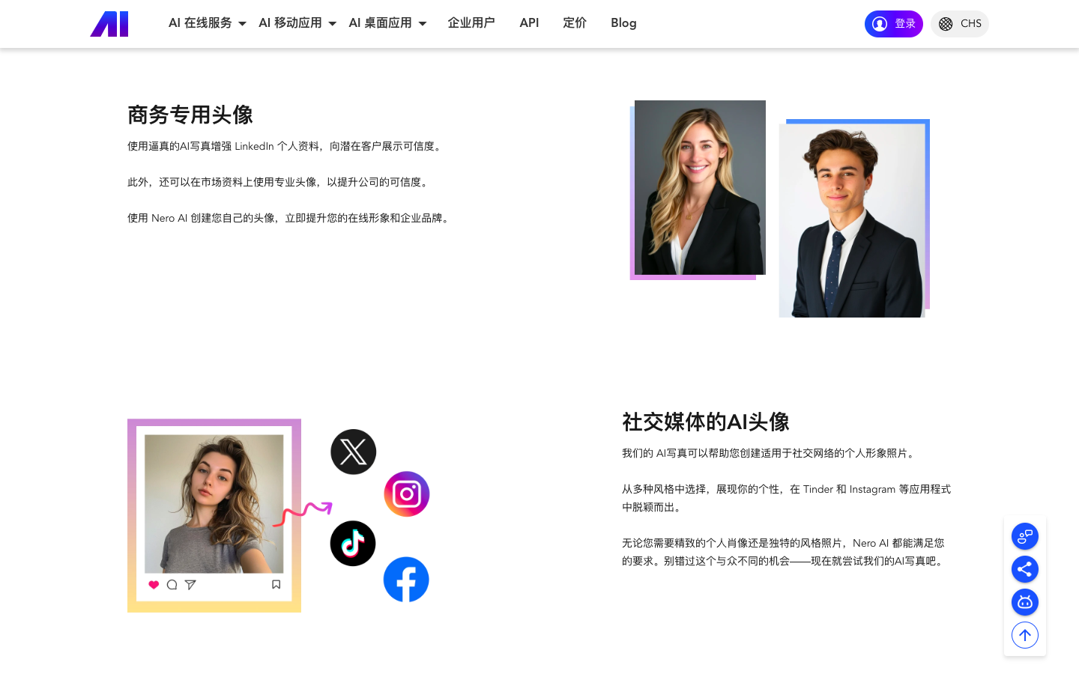This screenshot has width=1079, height=674.
Task: Open the 企业用户 menu item
Action: (x=471, y=23)
